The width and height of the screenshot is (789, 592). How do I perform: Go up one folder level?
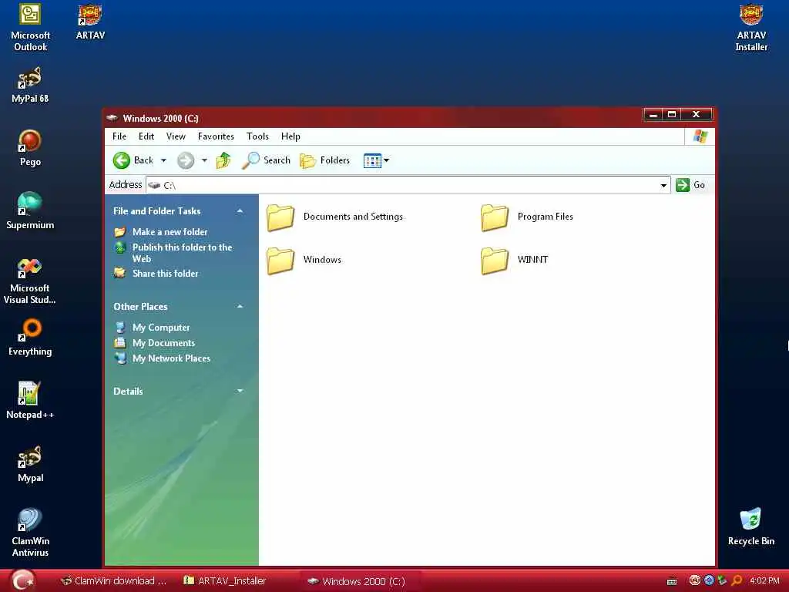[x=223, y=160]
